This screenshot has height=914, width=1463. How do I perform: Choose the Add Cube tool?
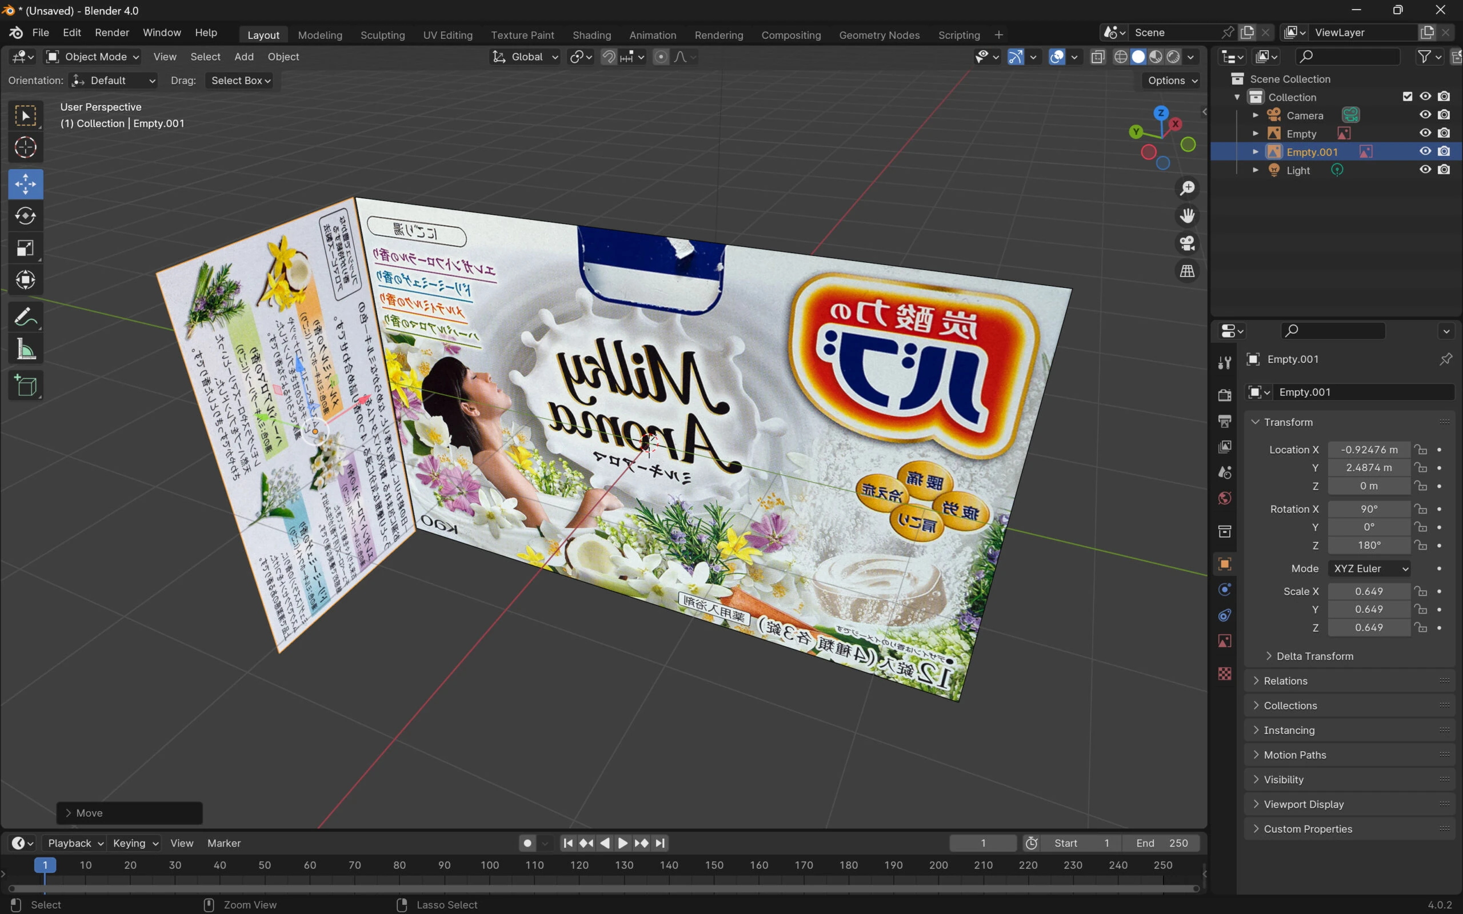(25, 385)
